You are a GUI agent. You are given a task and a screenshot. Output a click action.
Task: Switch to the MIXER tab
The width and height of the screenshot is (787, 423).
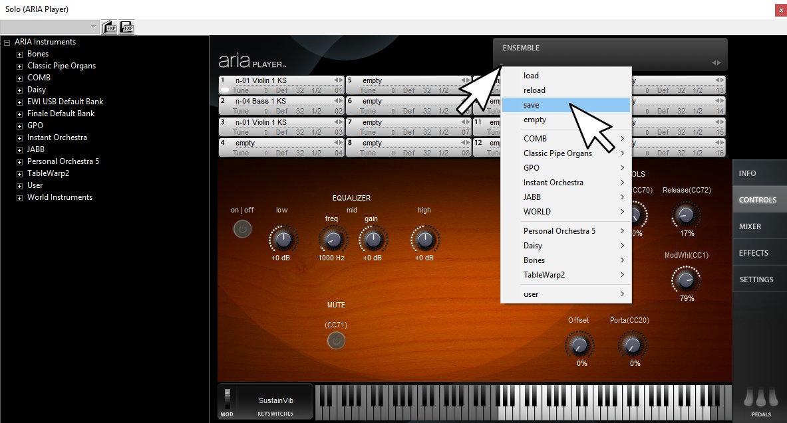[x=750, y=226]
